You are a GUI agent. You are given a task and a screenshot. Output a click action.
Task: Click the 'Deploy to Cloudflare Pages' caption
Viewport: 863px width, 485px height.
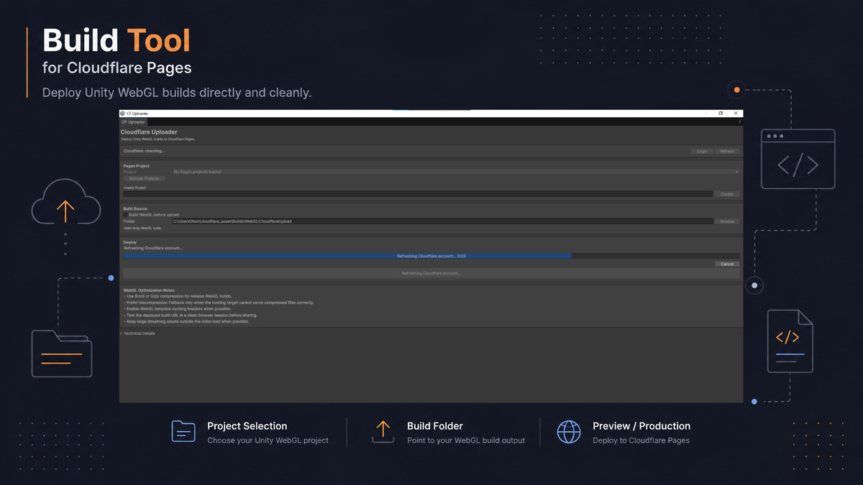tap(641, 440)
